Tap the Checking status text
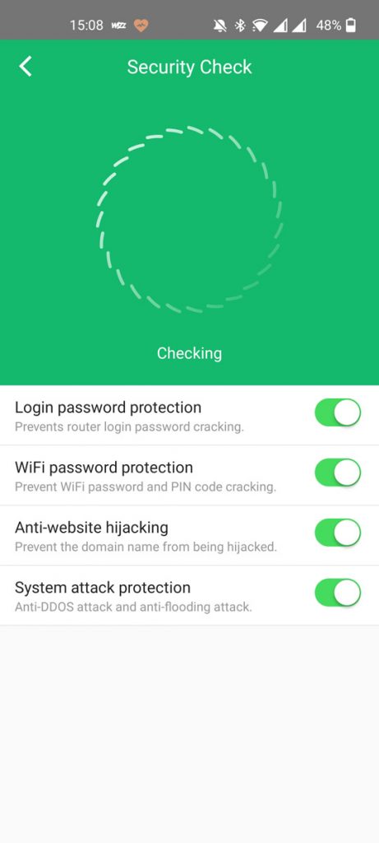 pyautogui.click(x=189, y=353)
